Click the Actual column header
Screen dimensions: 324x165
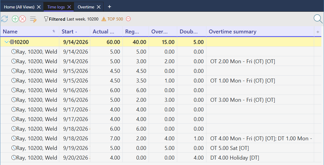click(x=106, y=31)
